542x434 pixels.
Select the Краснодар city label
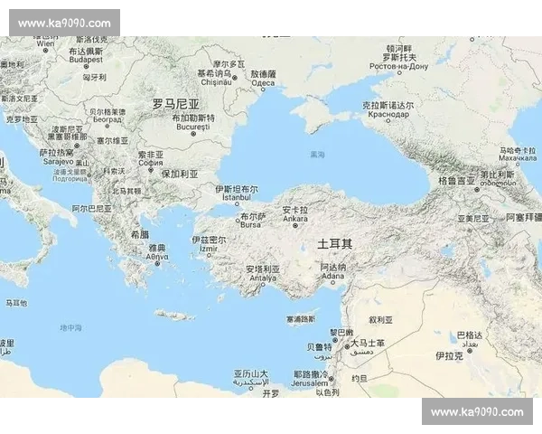[388, 114]
